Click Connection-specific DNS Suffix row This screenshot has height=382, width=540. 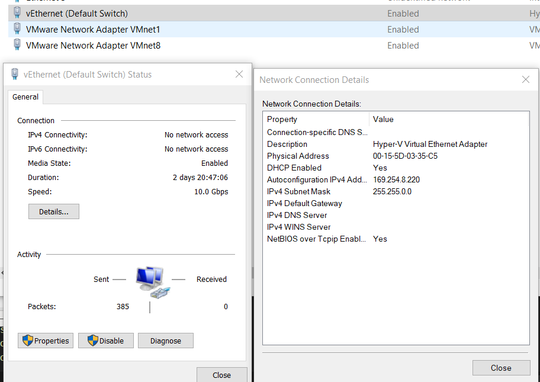tap(396, 132)
